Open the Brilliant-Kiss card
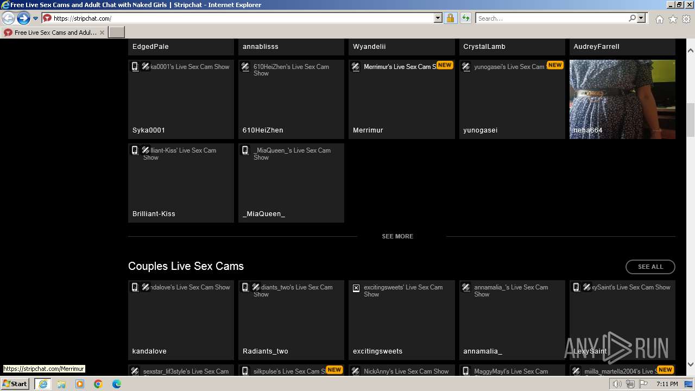Viewport: 695px width, 391px height. (x=181, y=183)
